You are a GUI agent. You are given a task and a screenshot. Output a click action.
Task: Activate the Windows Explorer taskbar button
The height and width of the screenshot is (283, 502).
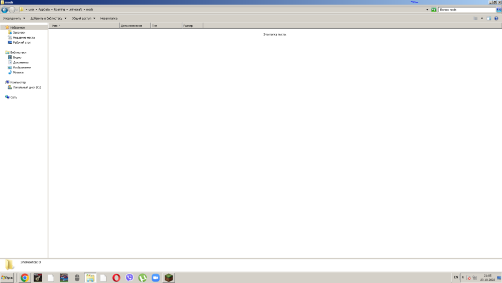click(x=90, y=277)
